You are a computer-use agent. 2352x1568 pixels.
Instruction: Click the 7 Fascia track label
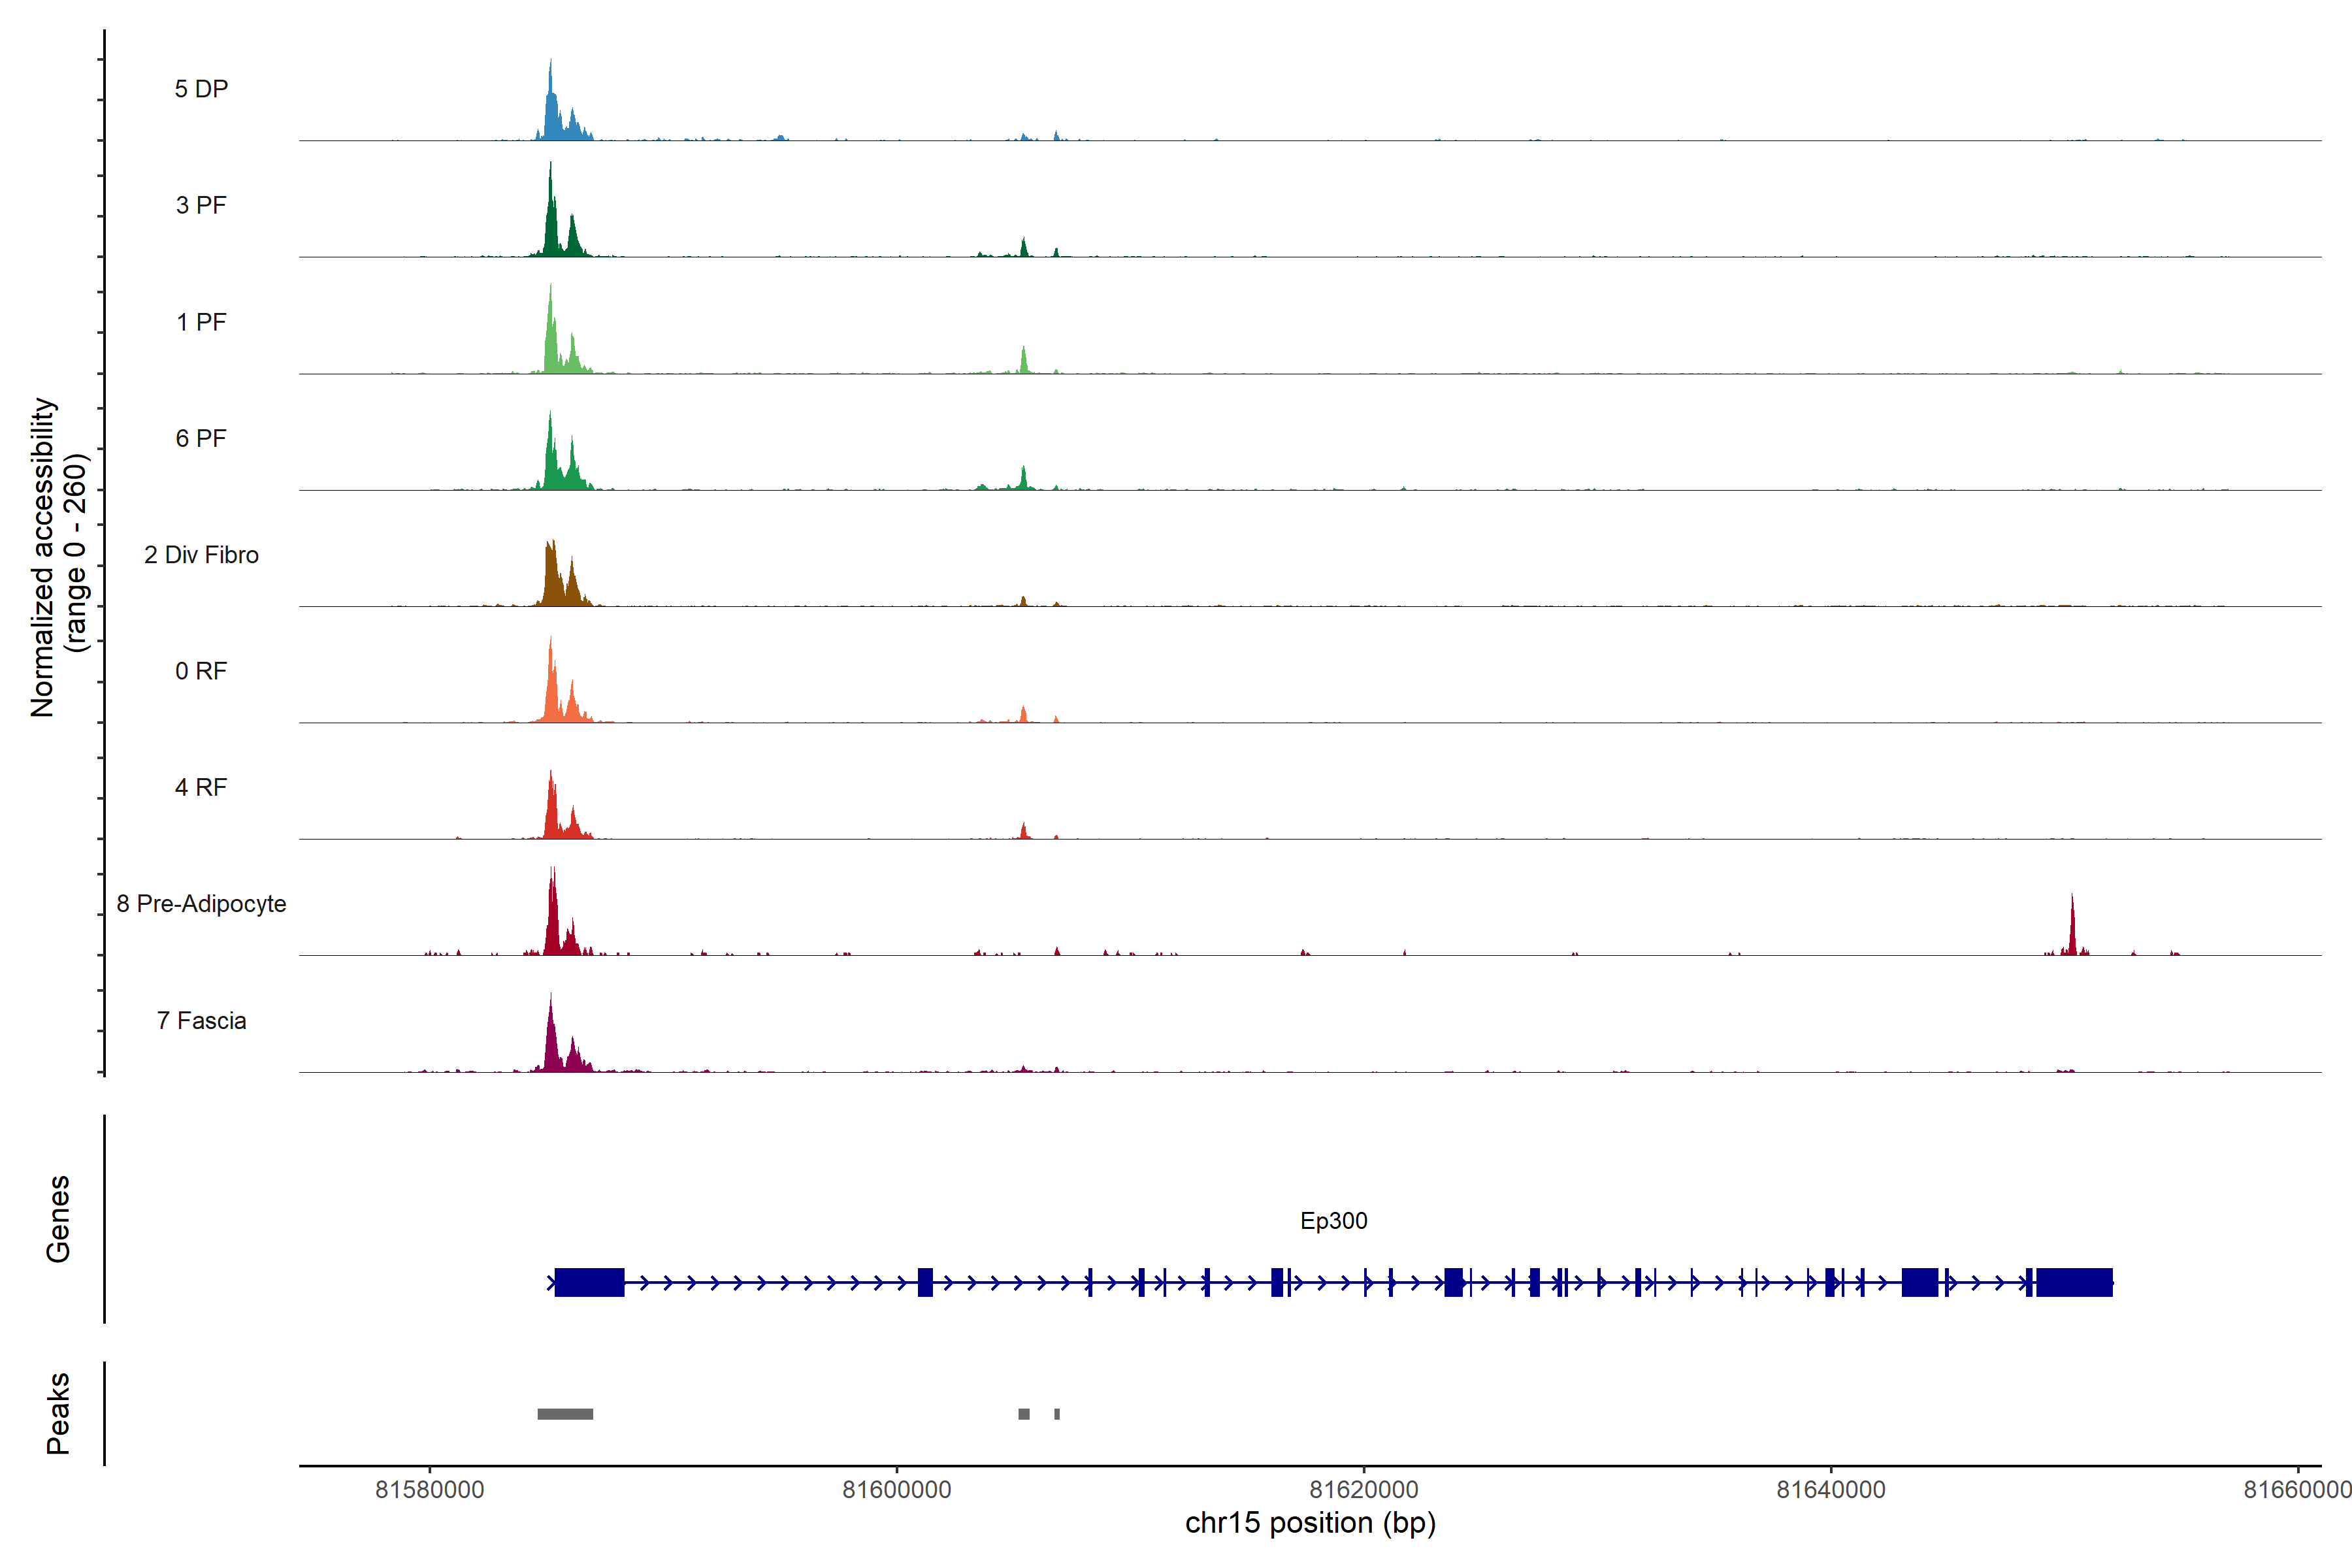pos(201,1020)
